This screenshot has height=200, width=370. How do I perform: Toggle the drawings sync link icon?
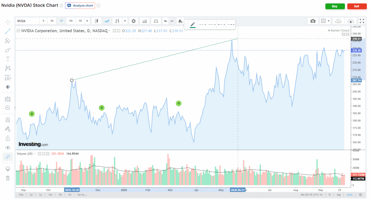(8, 157)
